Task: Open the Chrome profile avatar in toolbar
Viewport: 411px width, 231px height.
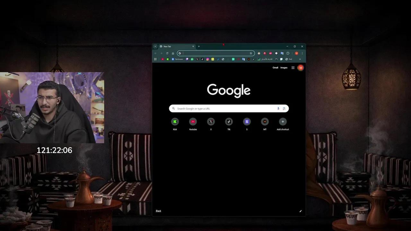Action: (296, 53)
